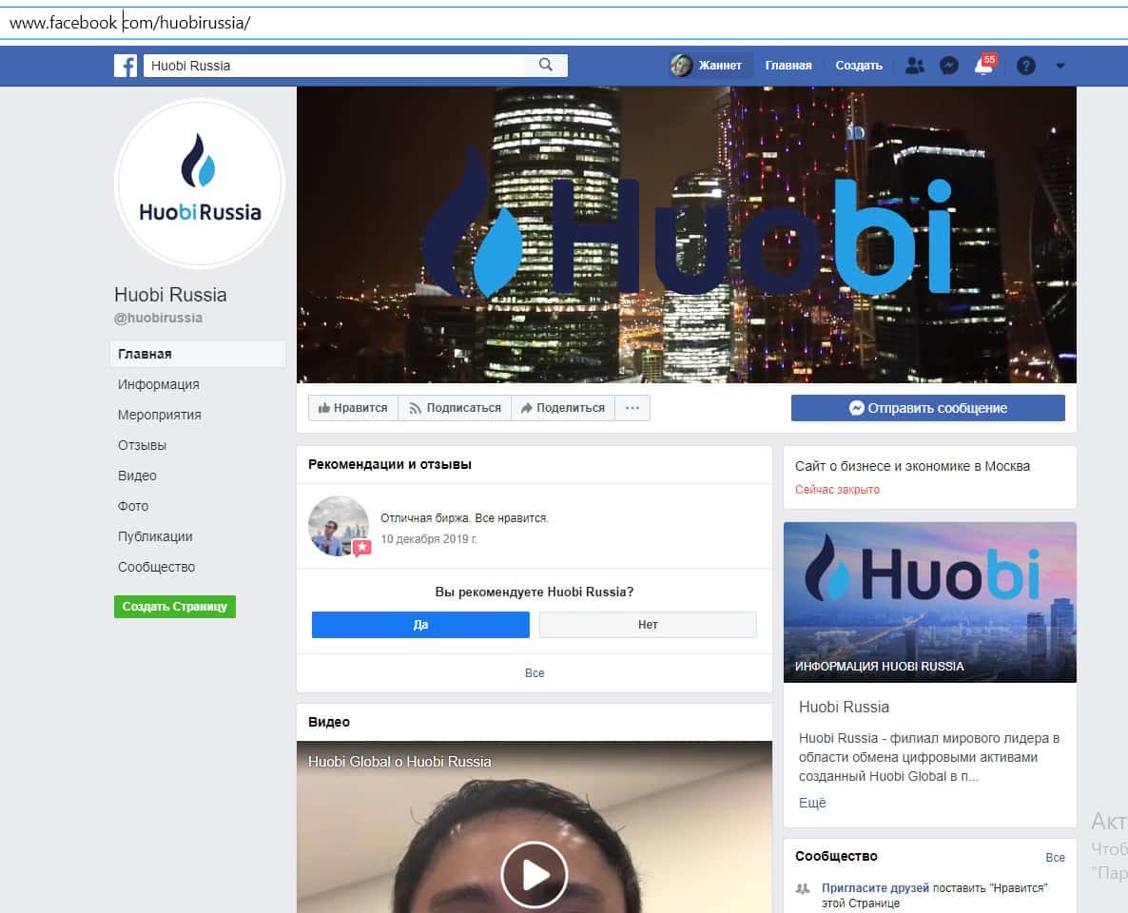1128x913 pixels.
Task: Select Отзывы in left sidebar
Action: click(x=142, y=445)
